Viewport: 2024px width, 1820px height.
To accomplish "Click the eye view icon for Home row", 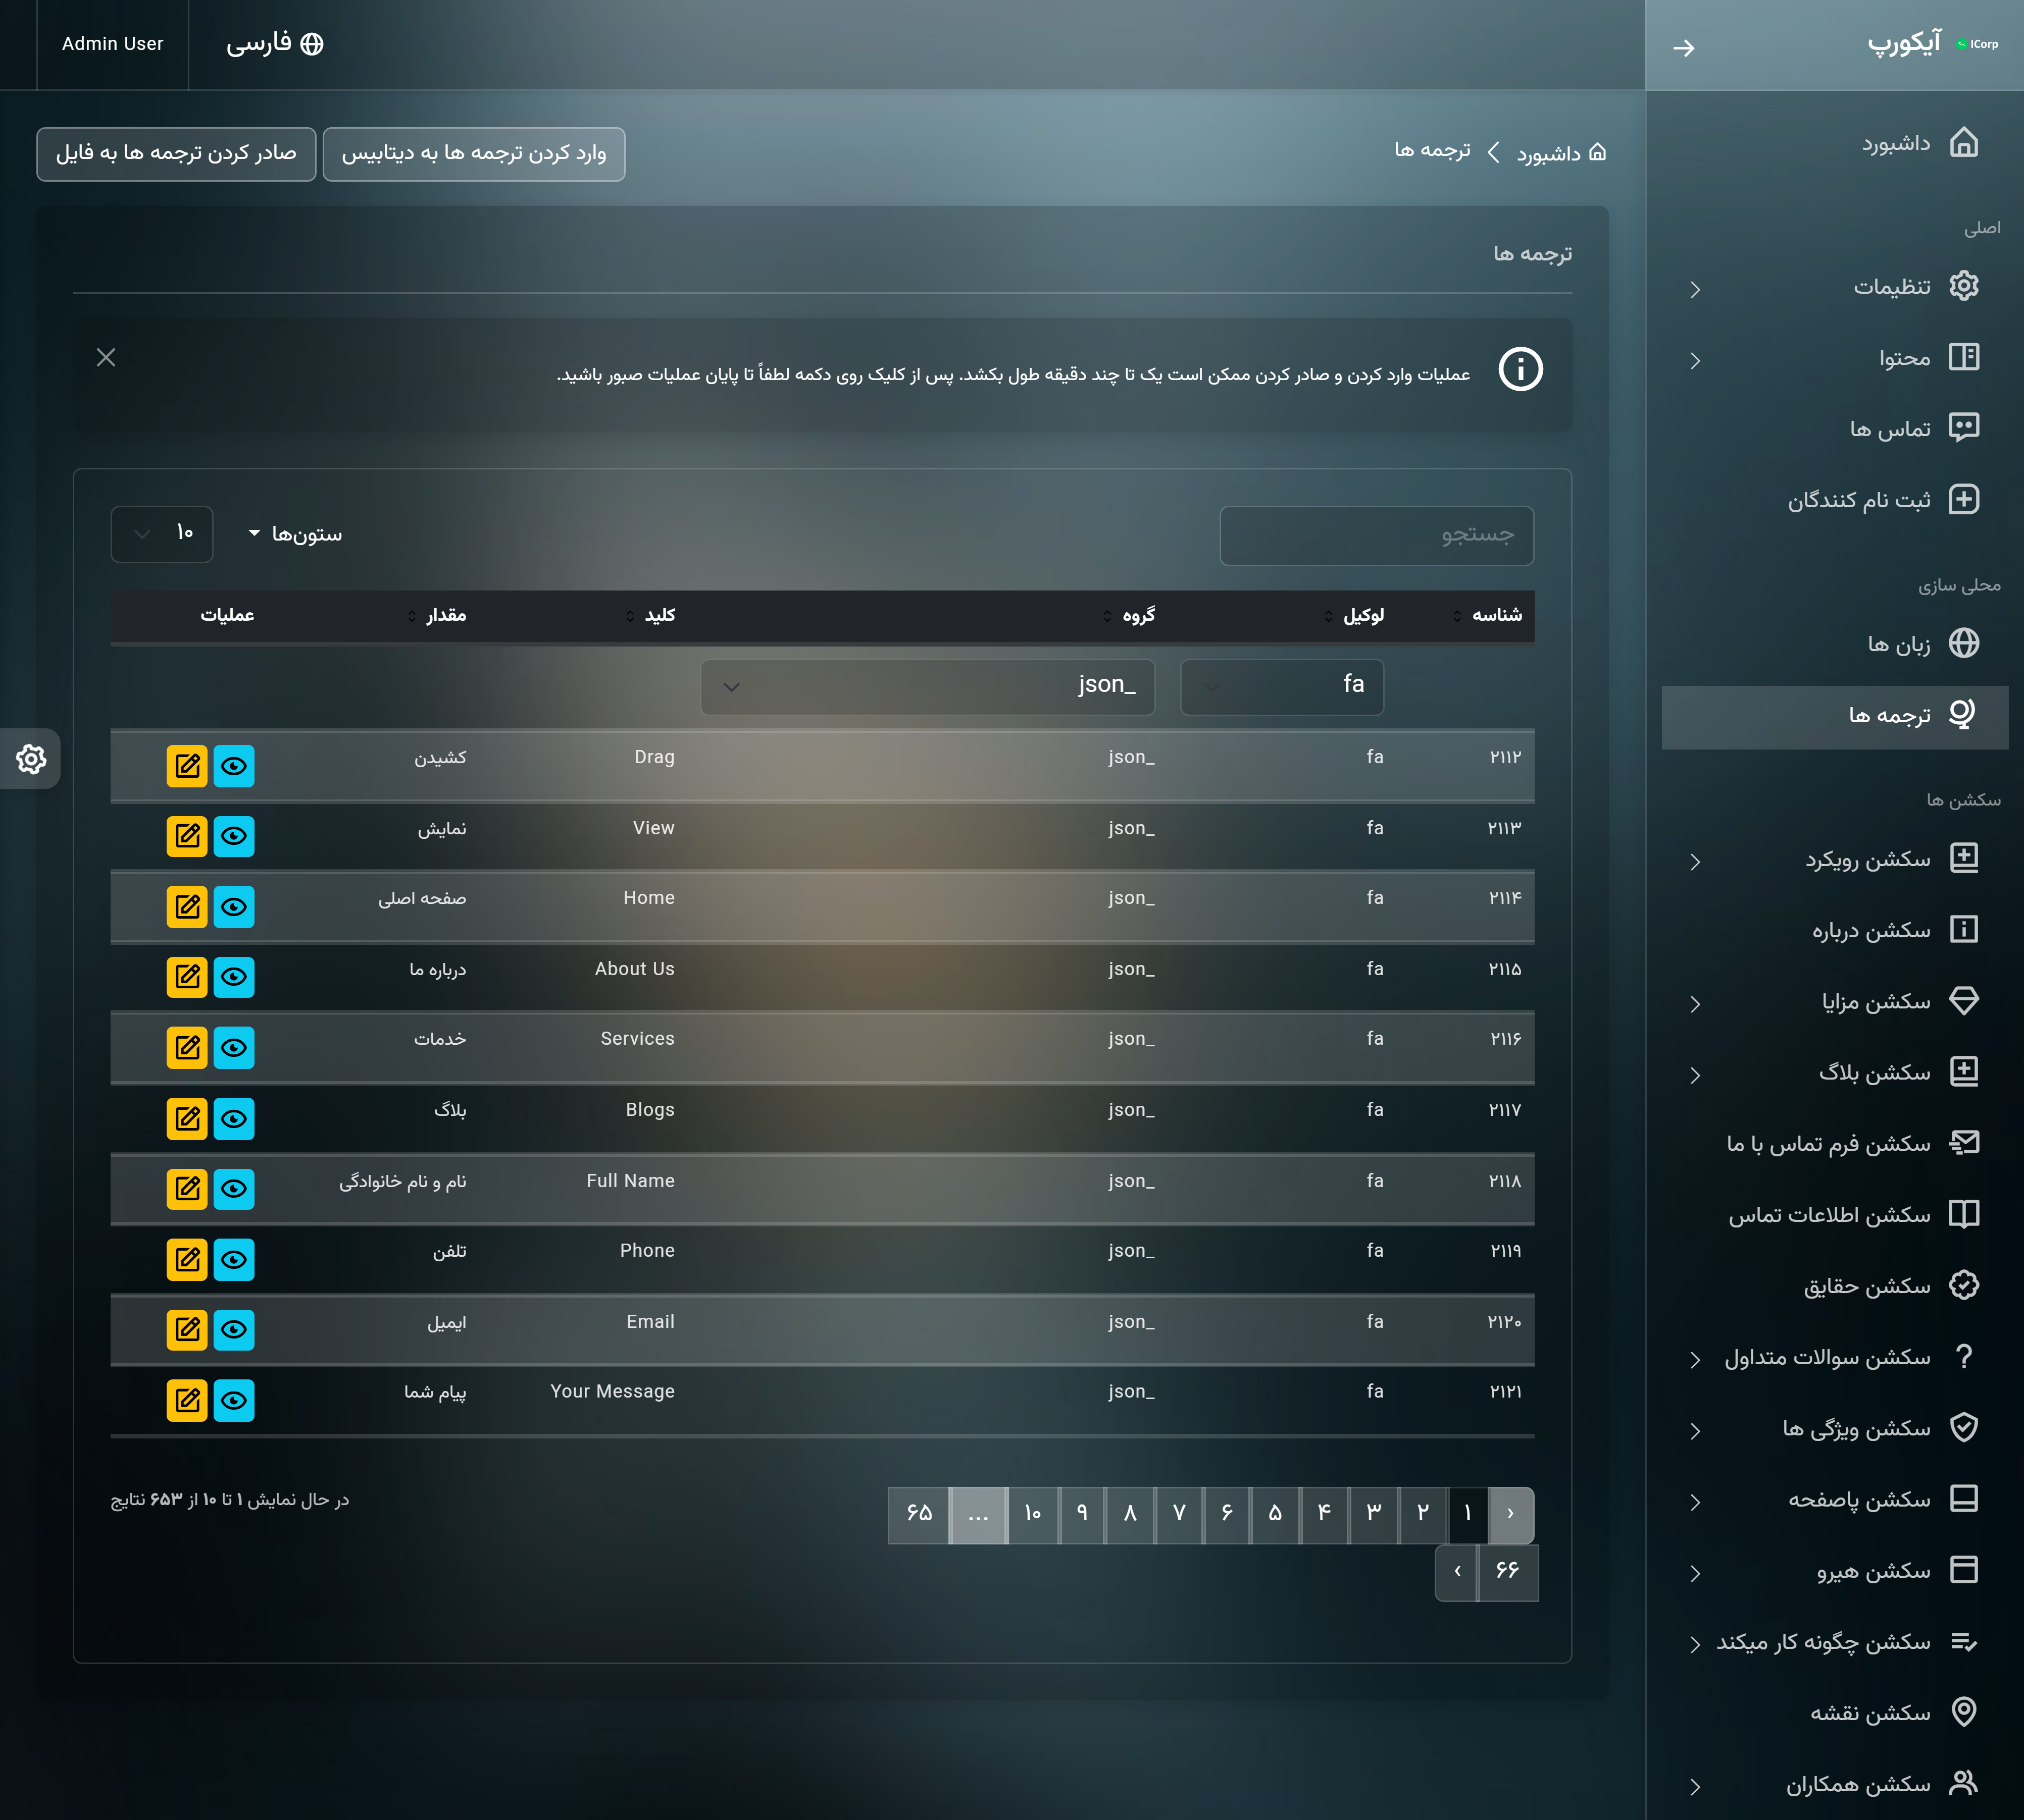I will click(x=234, y=907).
